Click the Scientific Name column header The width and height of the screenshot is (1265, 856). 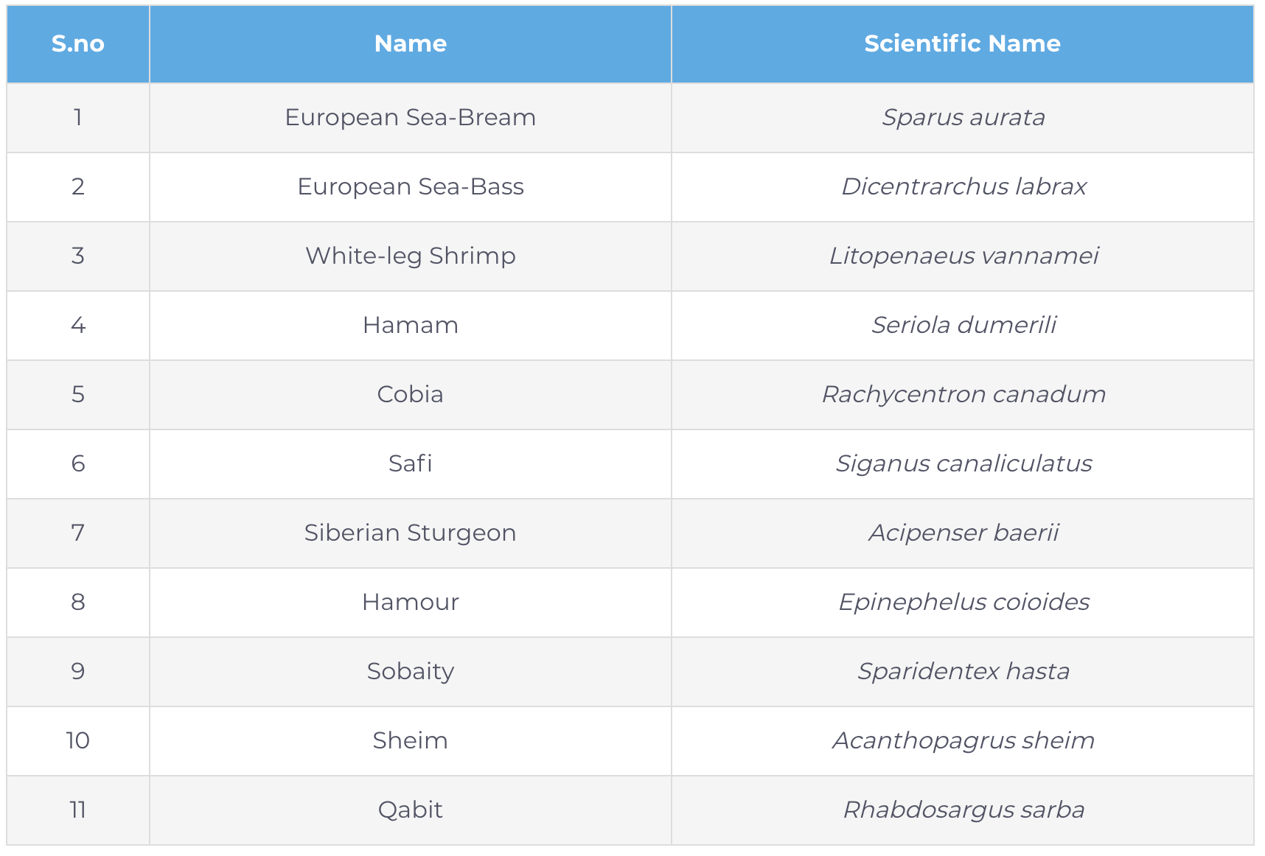click(x=962, y=44)
